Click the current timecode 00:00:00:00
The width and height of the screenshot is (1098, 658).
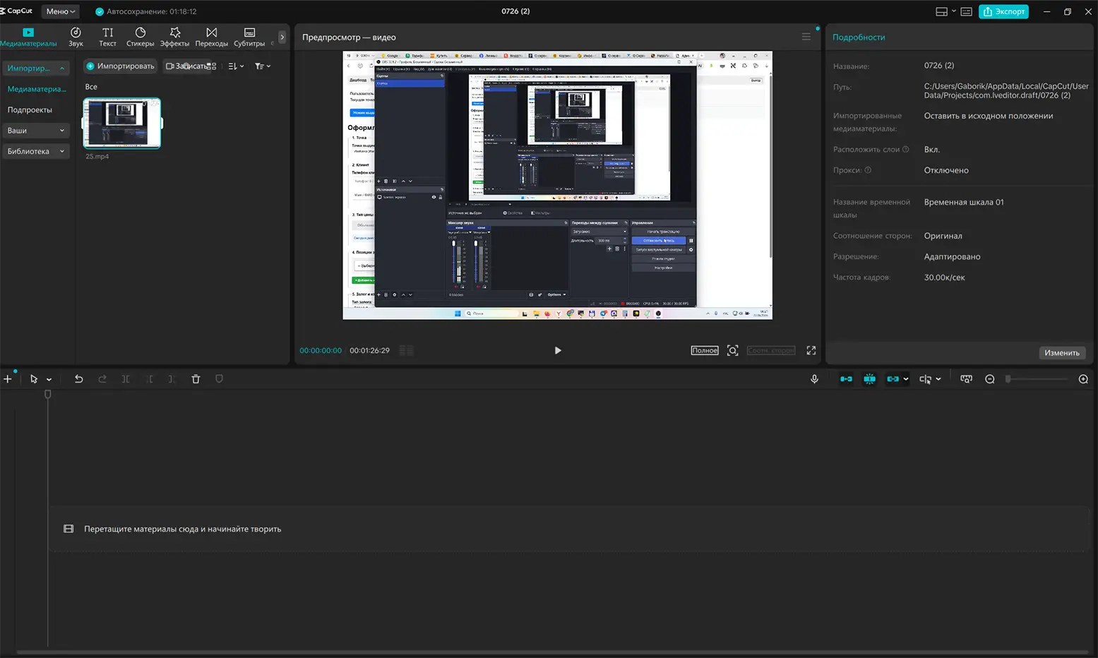pyautogui.click(x=321, y=350)
